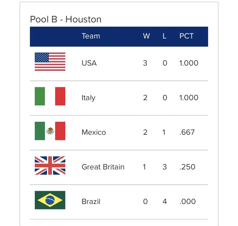
Task: Open the Italy team link
Action: (x=88, y=98)
